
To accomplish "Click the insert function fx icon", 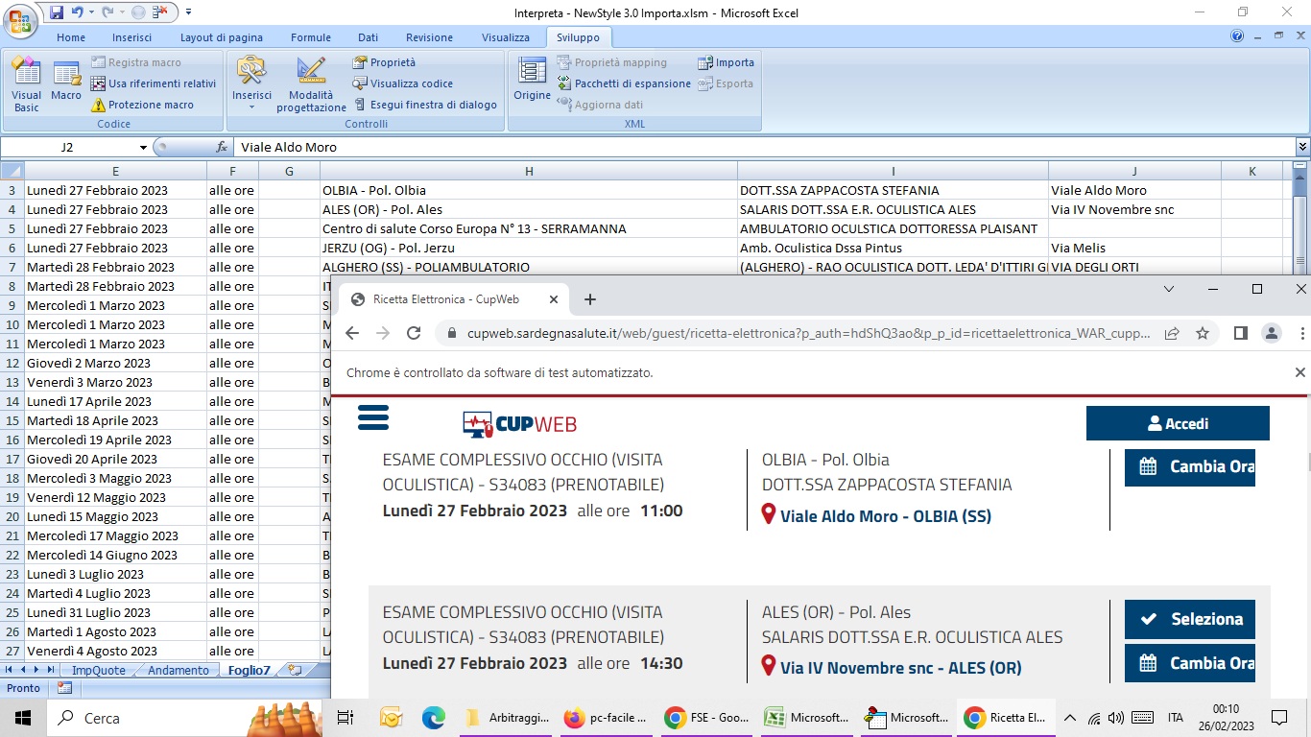I will (222, 147).
